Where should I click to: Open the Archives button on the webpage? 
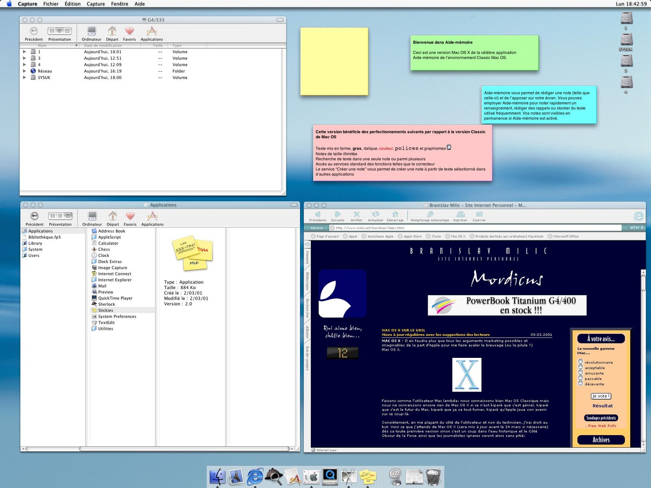pos(601,440)
